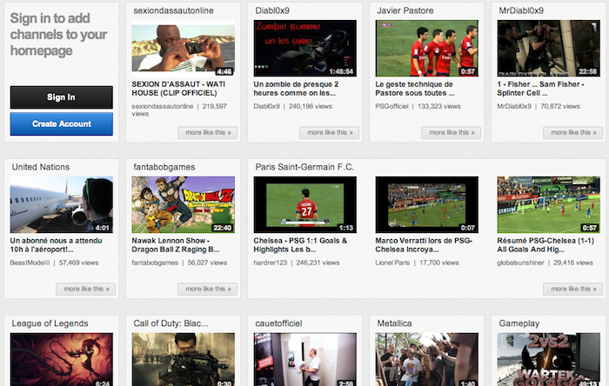Open the Gameplay 2vs2 Wartek thumbnail
Image resolution: width=609 pixels, height=386 pixels.
548,359
